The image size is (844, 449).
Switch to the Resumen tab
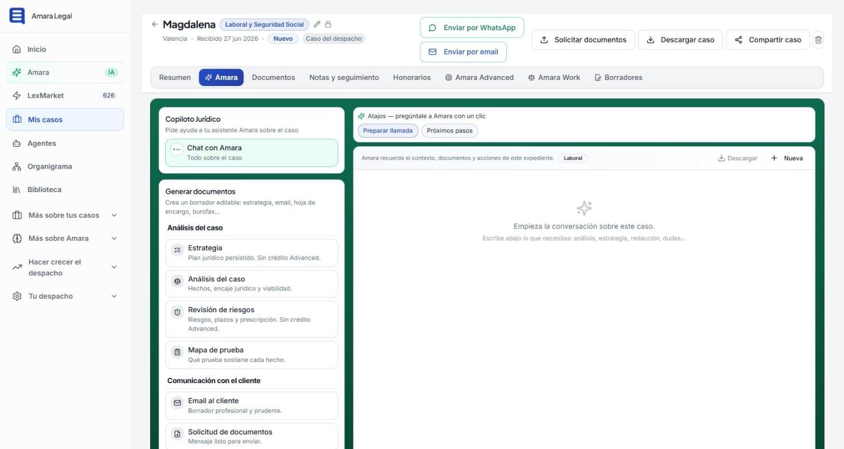click(175, 78)
